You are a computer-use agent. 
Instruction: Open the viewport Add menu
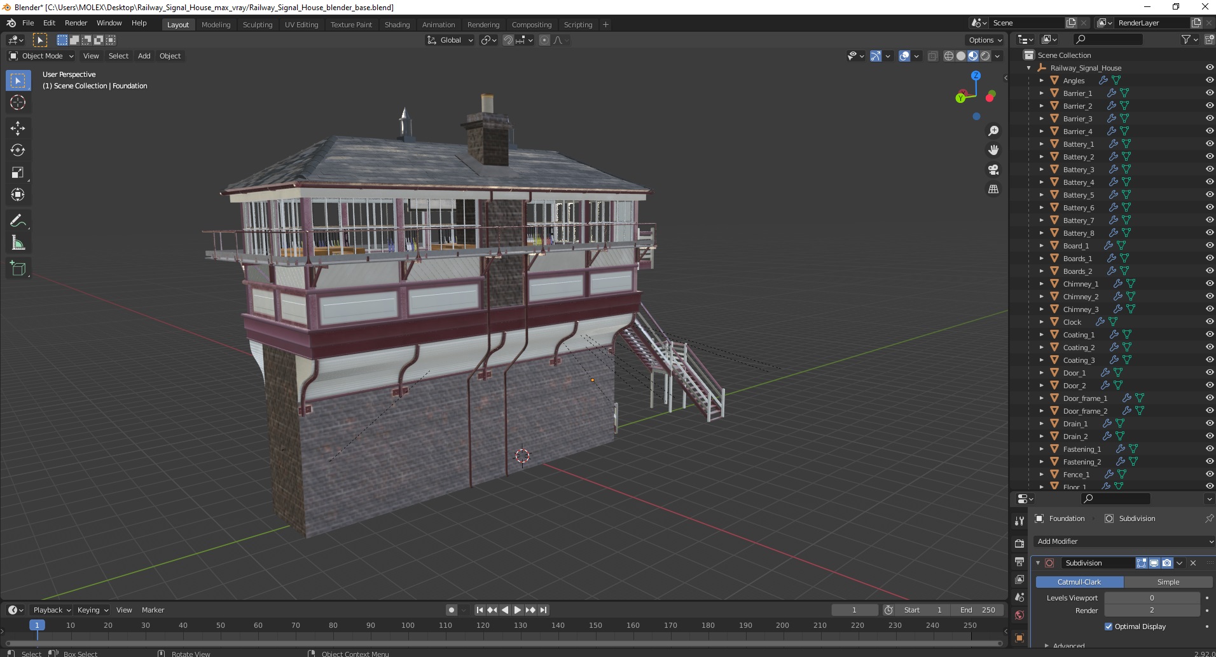tap(144, 56)
